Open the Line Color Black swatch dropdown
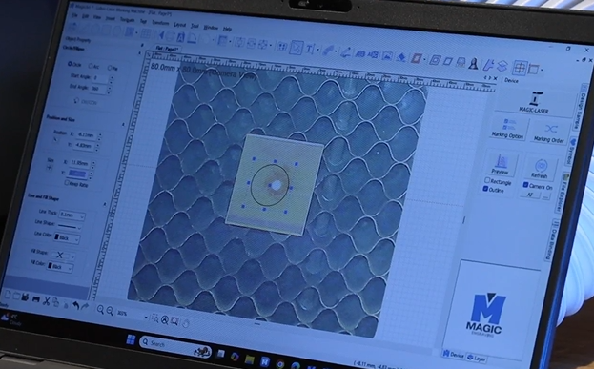Image resolution: width=594 pixels, height=369 pixels. (67, 238)
